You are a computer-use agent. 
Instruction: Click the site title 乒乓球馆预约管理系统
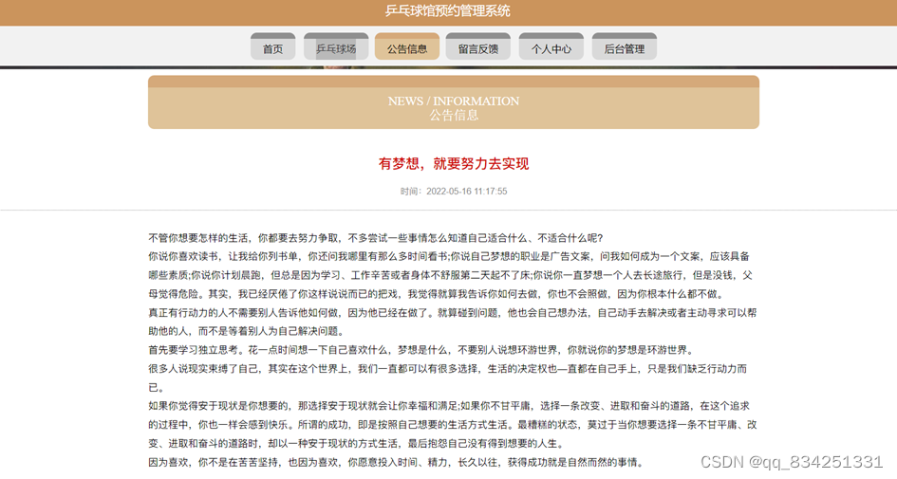[x=448, y=10]
